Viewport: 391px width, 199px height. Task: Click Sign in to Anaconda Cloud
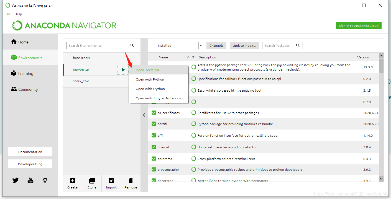pyautogui.click(x=359, y=25)
